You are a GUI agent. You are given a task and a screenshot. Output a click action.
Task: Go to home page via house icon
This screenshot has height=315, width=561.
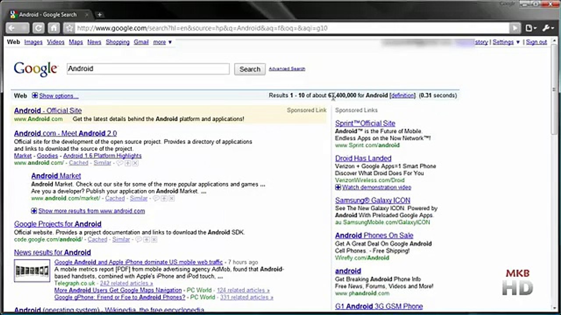[53, 28]
